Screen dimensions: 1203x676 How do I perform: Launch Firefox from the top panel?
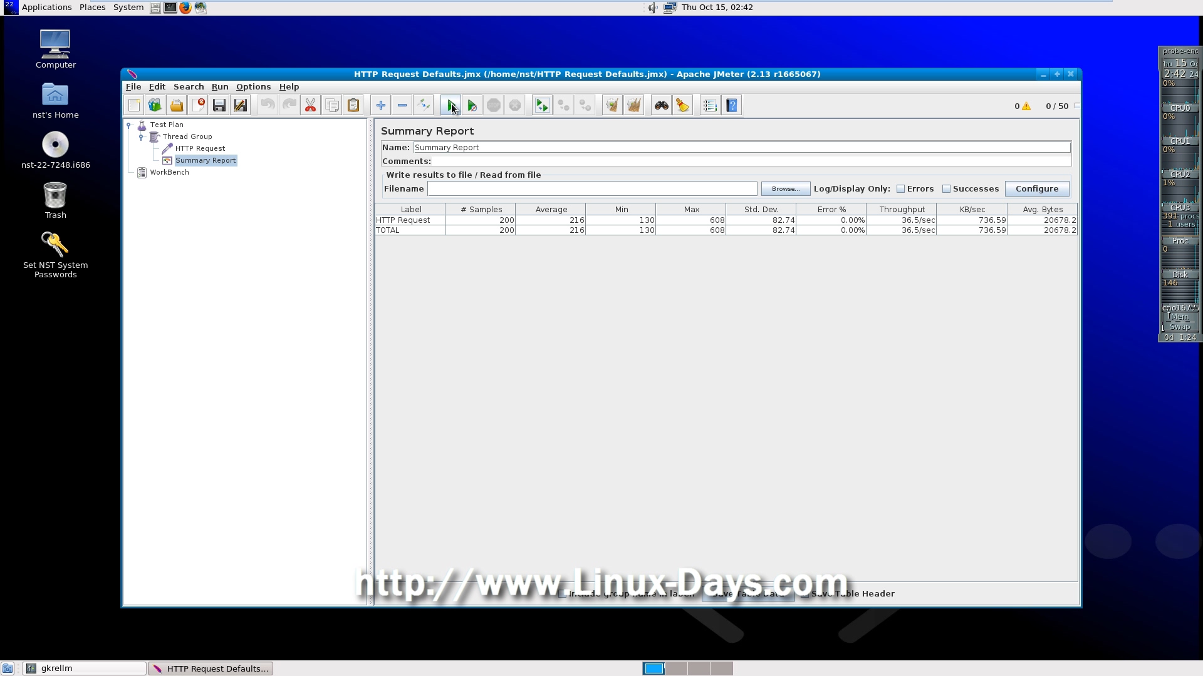tap(185, 8)
